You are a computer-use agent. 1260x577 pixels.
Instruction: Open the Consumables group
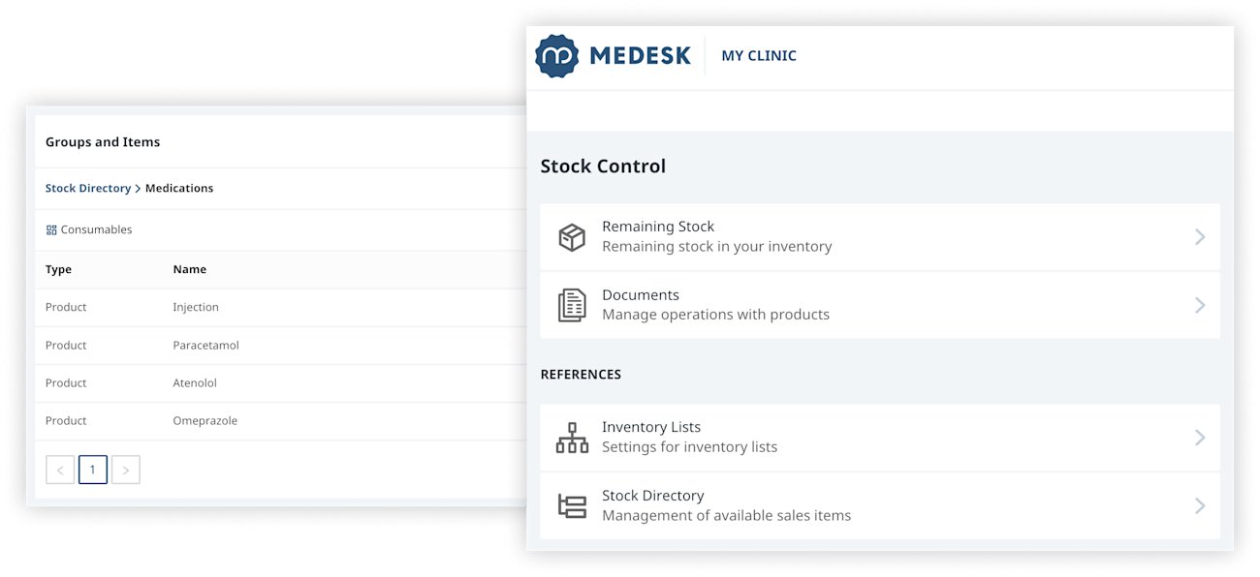tap(96, 230)
